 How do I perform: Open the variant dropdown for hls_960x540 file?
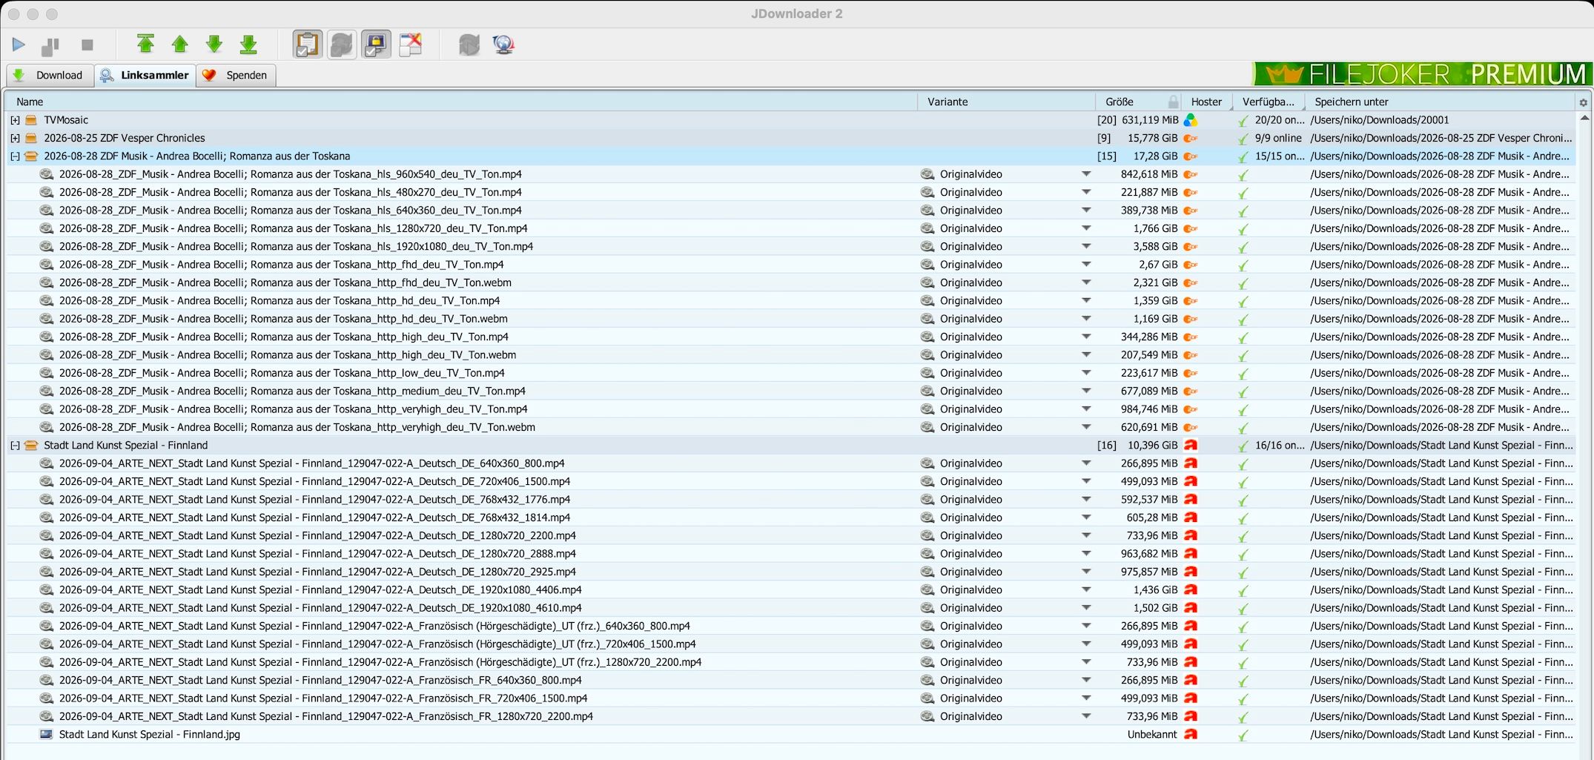(1086, 174)
